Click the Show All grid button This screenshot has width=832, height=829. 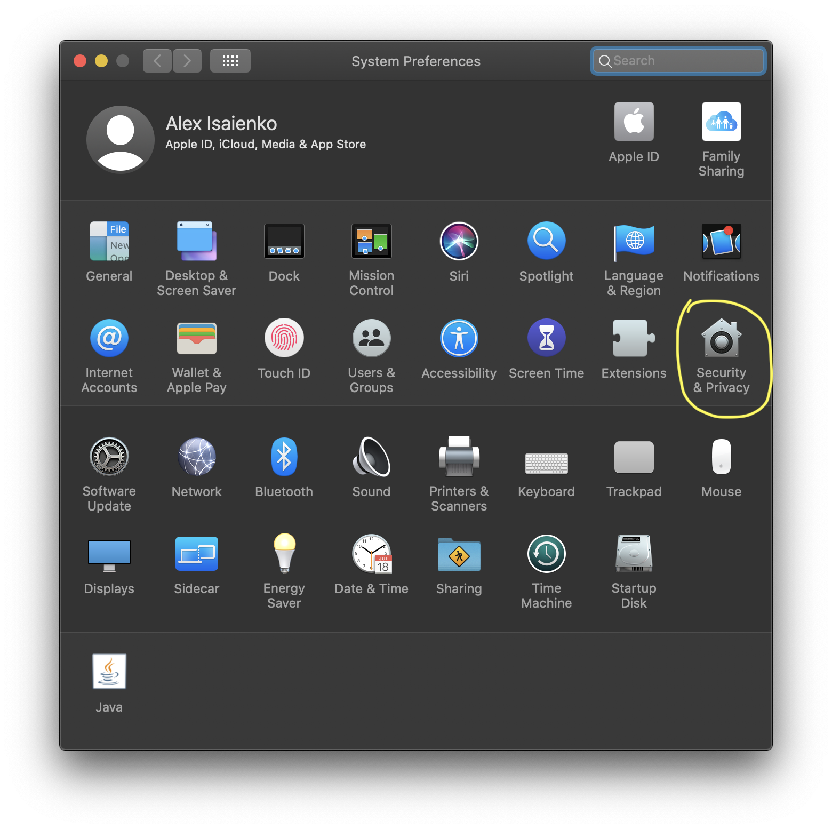(x=230, y=61)
